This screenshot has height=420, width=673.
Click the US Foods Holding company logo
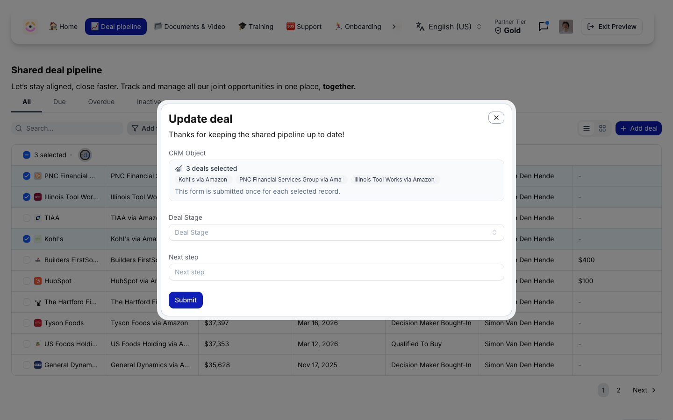pyautogui.click(x=38, y=344)
